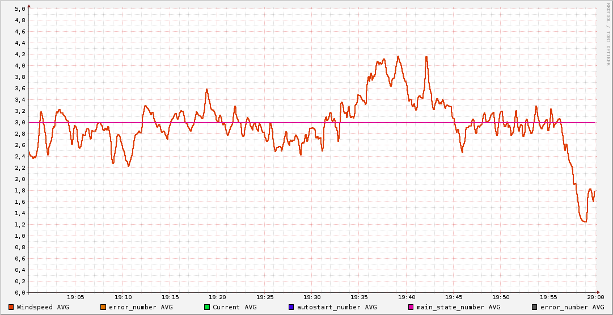Viewport: 613px width, 315px height.
Task: Click the 5,0 value on the Y axis
Action: pos(19,9)
